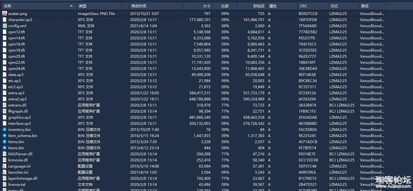413x191 pixels.
Task: Sort files by the 大小 column
Action: (x=198, y=6)
